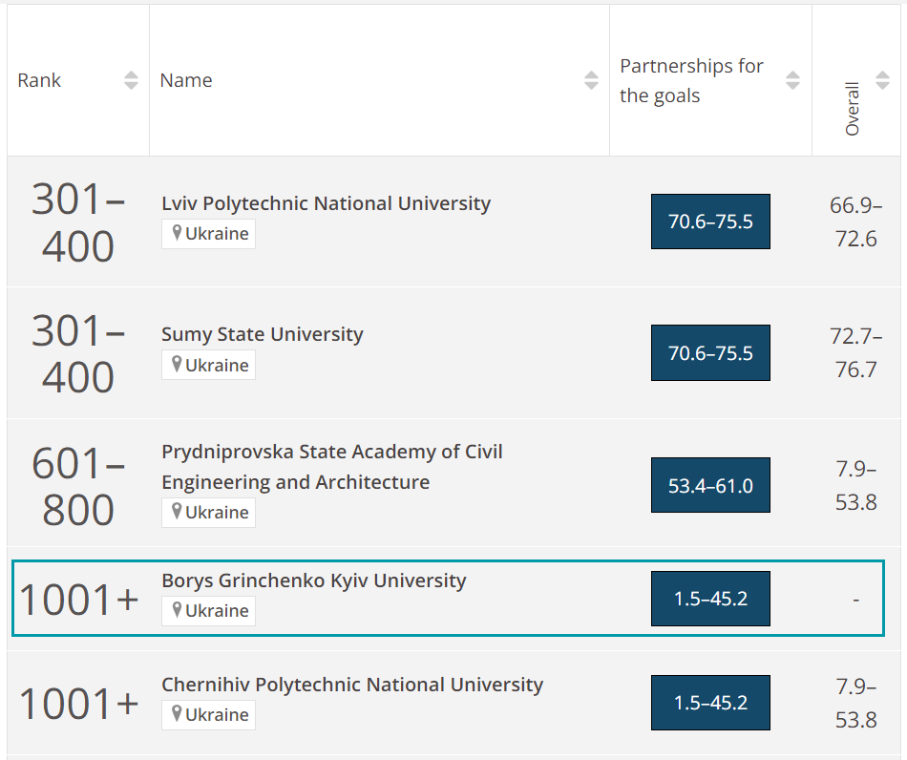
Task: Sort table by Rank column arrows
Action: click(132, 81)
